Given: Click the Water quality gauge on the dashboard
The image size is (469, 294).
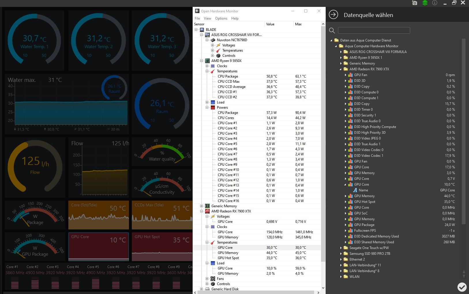Looking at the screenshot, I should [162, 152].
